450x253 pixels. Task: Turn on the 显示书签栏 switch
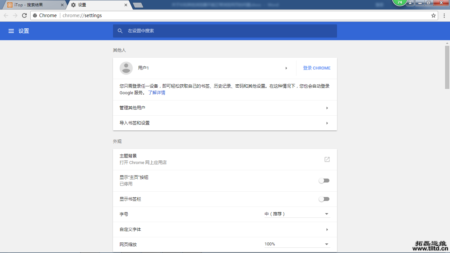click(324, 199)
